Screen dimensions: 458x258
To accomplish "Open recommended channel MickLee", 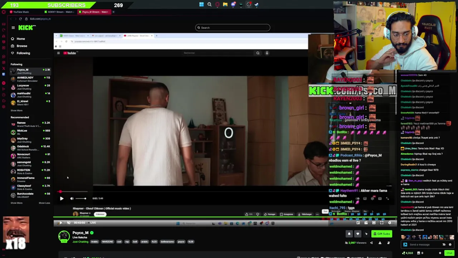I will click(x=30, y=132).
